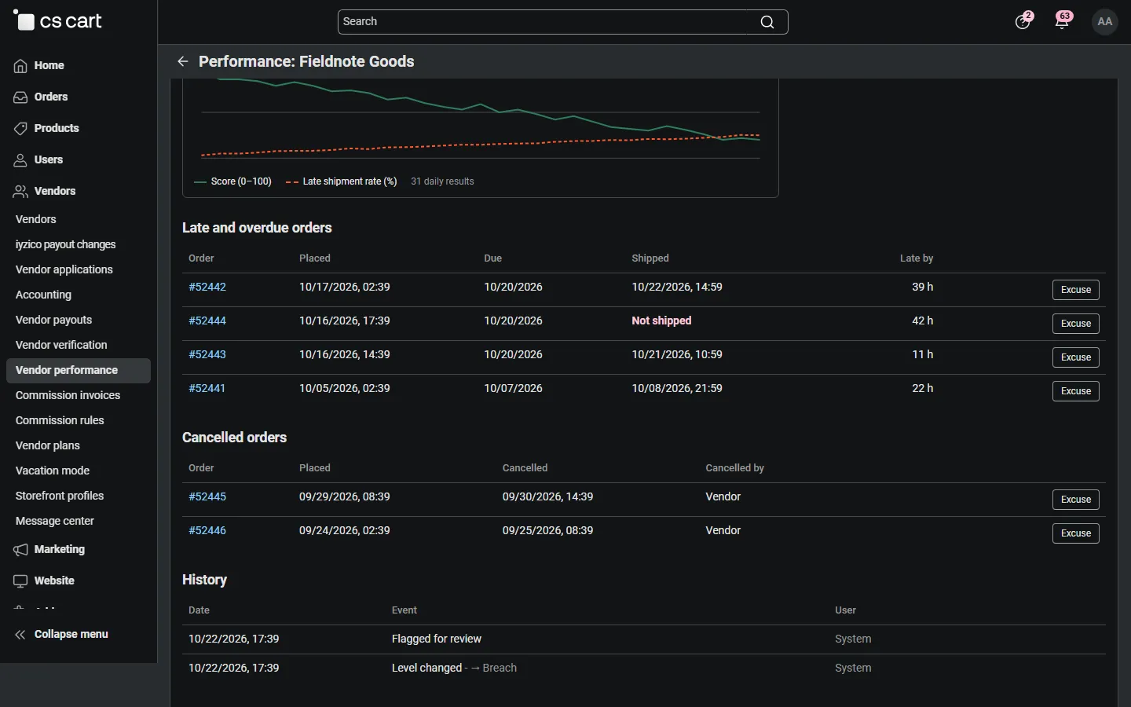Open Commission invoices
Viewport: 1131px width, 707px height.
pos(79,395)
